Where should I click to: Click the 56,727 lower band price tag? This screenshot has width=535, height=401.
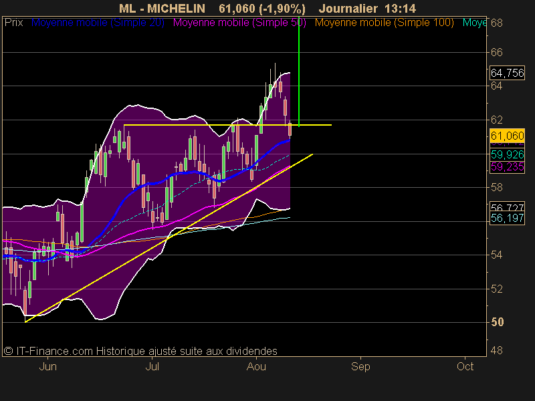coord(507,207)
